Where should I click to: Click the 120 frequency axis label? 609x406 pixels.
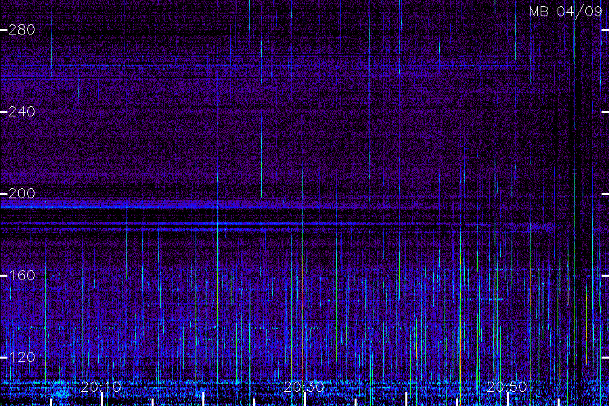[x=22, y=357]
